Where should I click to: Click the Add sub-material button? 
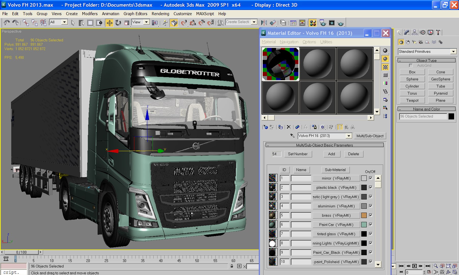point(331,154)
